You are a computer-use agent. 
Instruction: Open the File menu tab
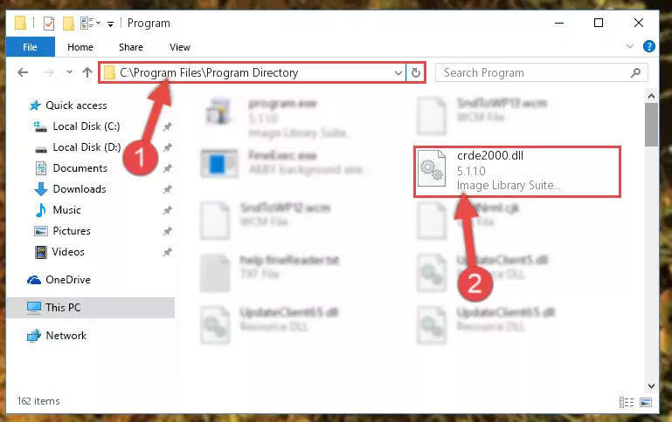tap(30, 47)
